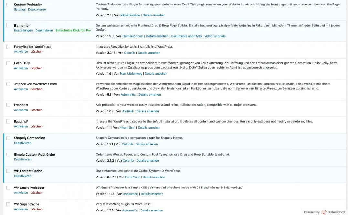The height and width of the screenshot is (215, 348).
Task: Tick the WP Super Cache checkbox
Action: tap(8, 204)
